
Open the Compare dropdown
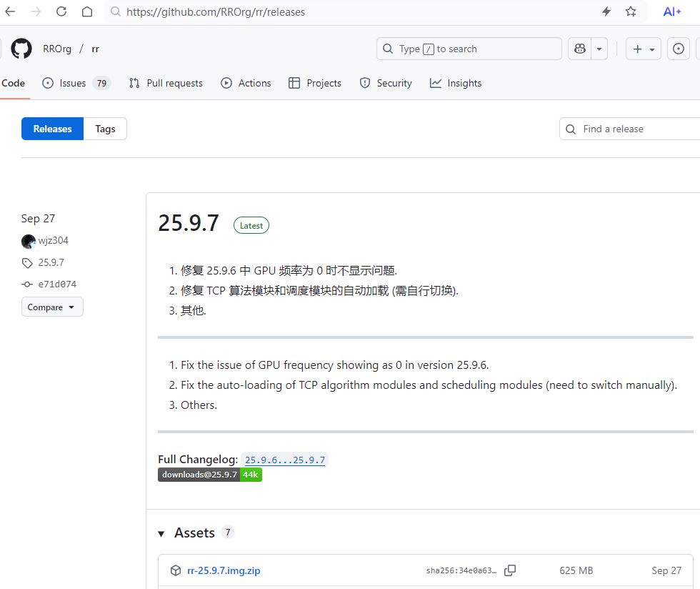point(52,307)
